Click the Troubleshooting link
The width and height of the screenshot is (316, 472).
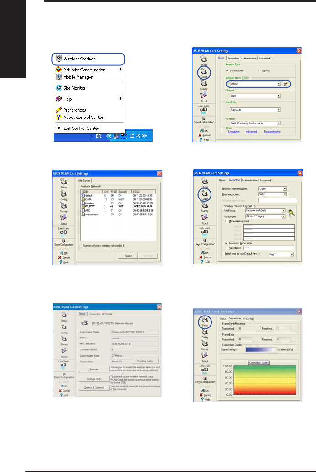[272, 132]
